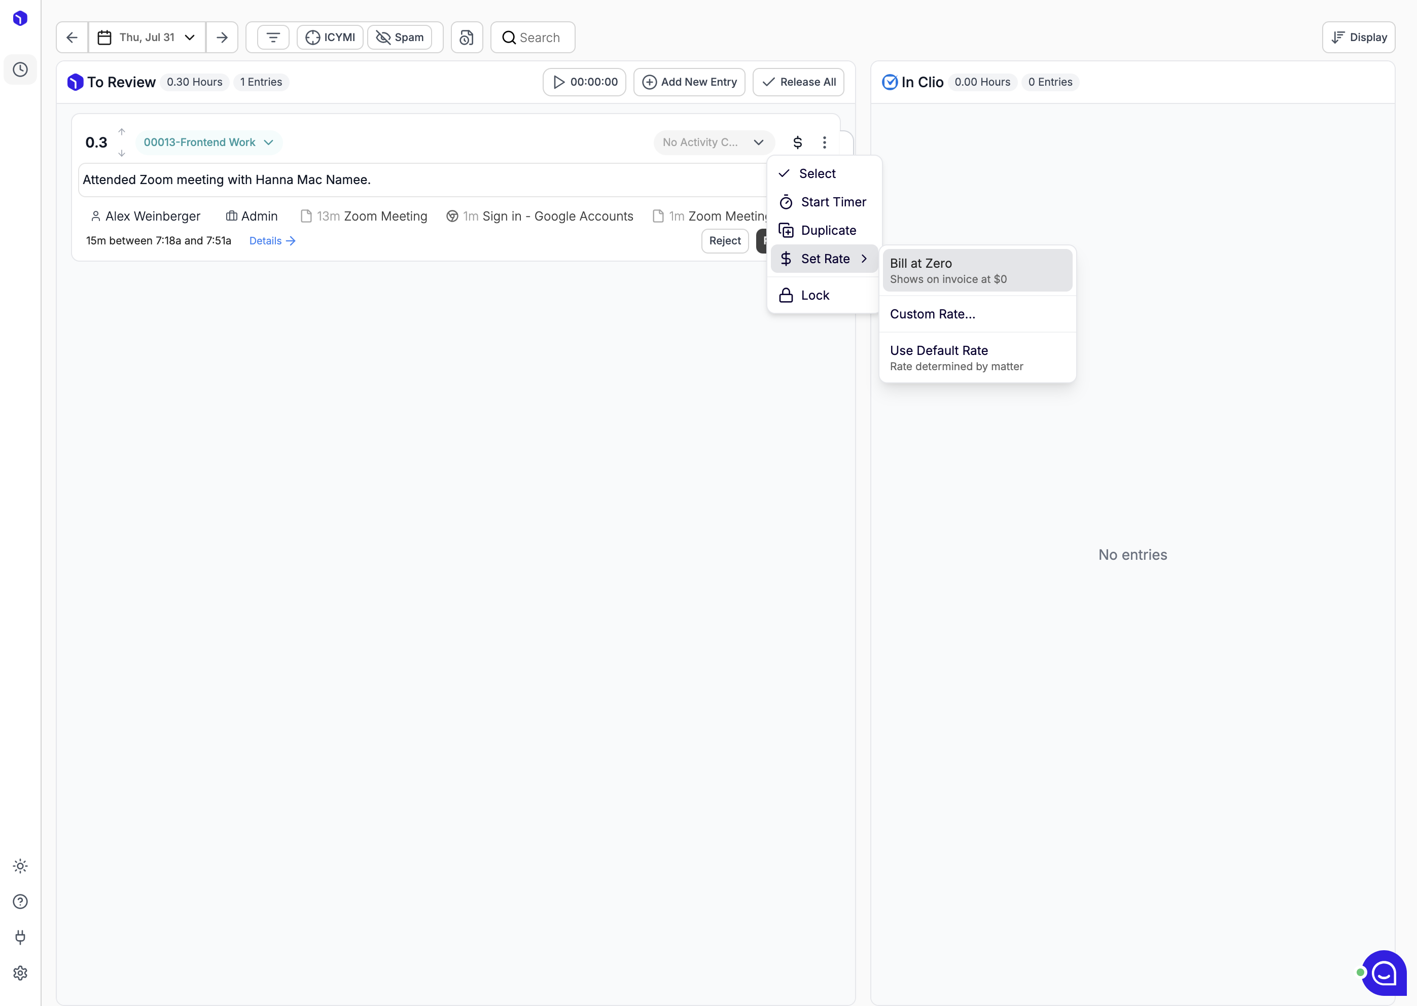Viewport: 1417px width, 1006px height.
Task: Open the timer history clipboard icon
Action: [467, 37]
